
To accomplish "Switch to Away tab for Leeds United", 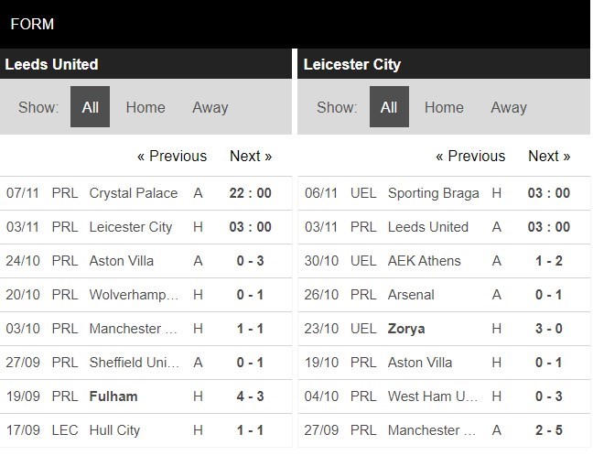I will (210, 107).
